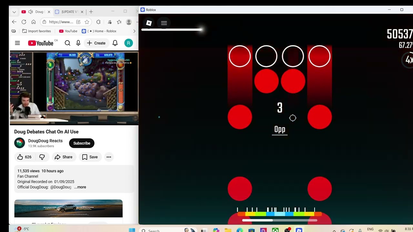The image size is (413, 232).
Task: Open DougDoug Reacts channel name
Action: [x=45, y=141]
